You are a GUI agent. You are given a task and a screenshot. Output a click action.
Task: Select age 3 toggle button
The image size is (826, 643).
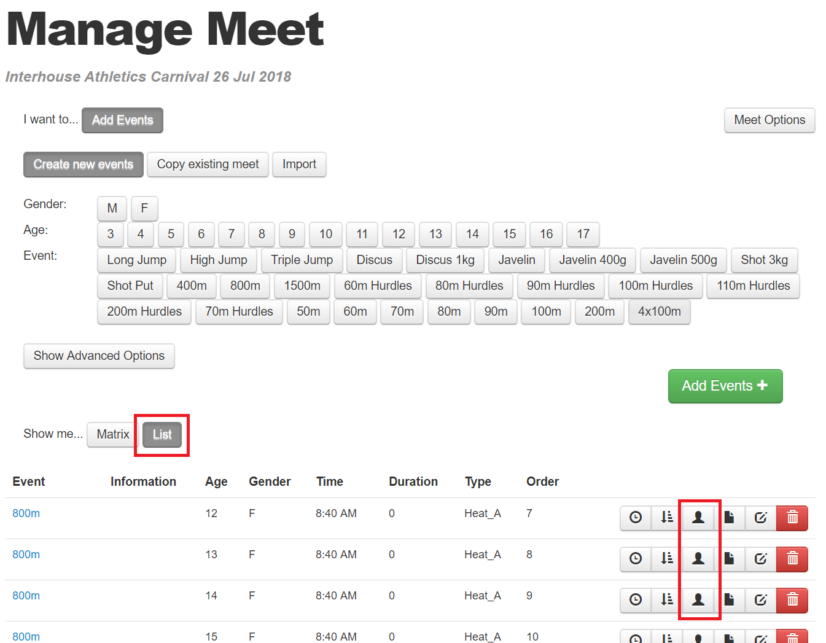pos(111,234)
